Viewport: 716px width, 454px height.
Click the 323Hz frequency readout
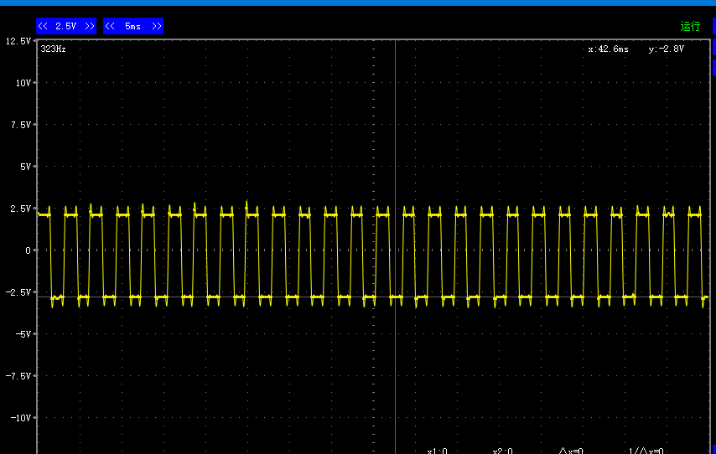point(53,49)
